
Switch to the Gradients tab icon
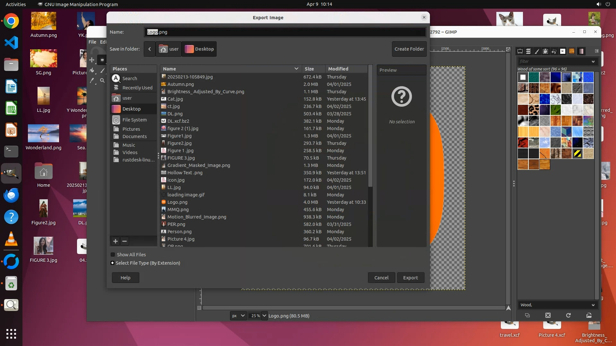click(x=581, y=51)
